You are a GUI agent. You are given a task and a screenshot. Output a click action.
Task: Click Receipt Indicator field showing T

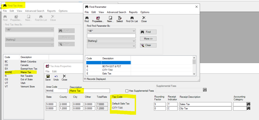pos(172,104)
